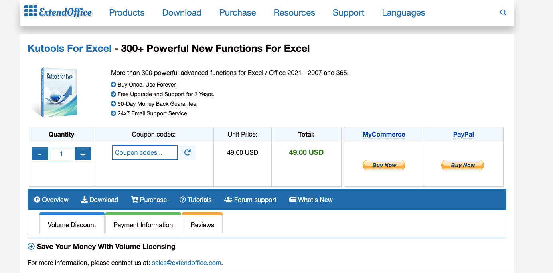Click the Unit Price column header
The height and width of the screenshot is (273, 553).
(243, 135)
